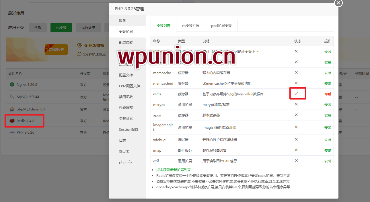Click the phpMyAdmin 5.1 icon
The width and height of the screenshot is (370, 202).
(x=12, y=109)
